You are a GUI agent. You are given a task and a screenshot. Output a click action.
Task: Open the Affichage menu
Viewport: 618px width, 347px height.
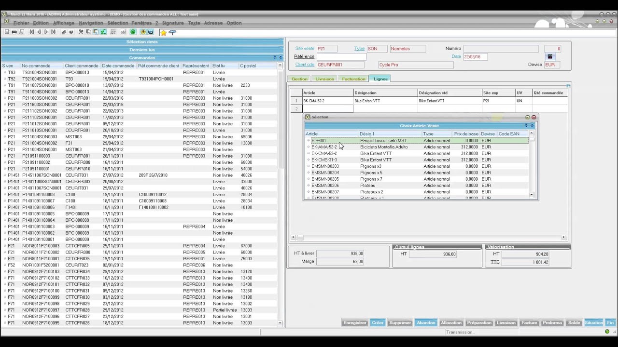click(x=64, y=23)
